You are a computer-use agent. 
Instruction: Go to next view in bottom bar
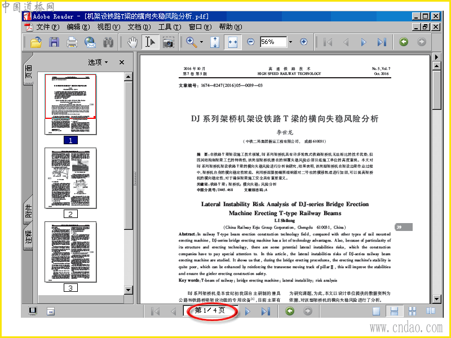tap(308, 311)
